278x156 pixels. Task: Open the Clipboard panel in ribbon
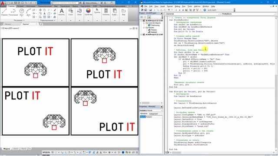[115, 12]
